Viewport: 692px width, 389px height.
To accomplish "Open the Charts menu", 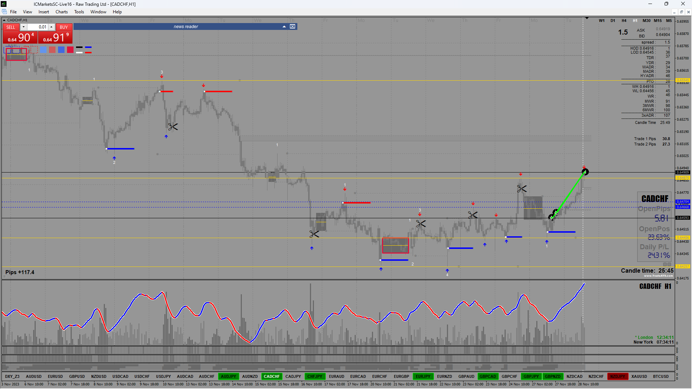I will click(61, 12).
